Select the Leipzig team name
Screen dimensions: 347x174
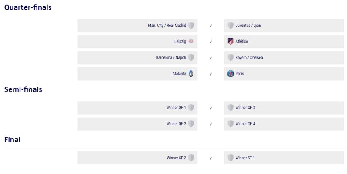coord(180,41)
